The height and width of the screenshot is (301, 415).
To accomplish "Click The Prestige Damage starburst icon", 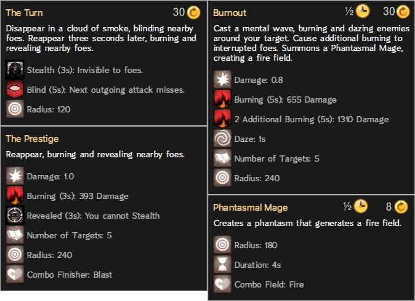I will [x=15, y=176].
